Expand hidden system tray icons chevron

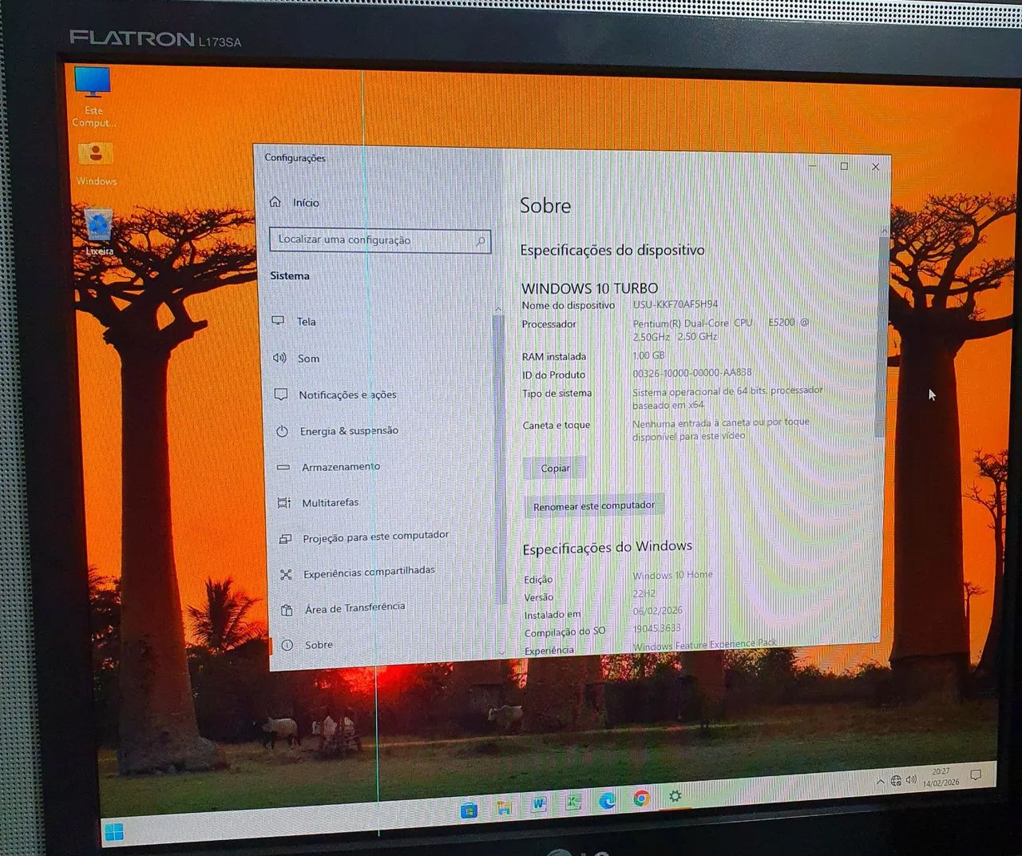(x=880, y=782)
